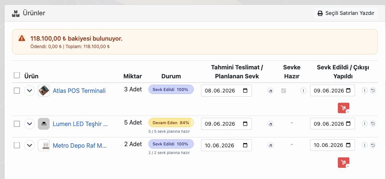The width and height of the screenshot is (386, 179).
Task: Click Sevk Edildi 100% badge for Metro Depo Raf
Action: (171, 144)
